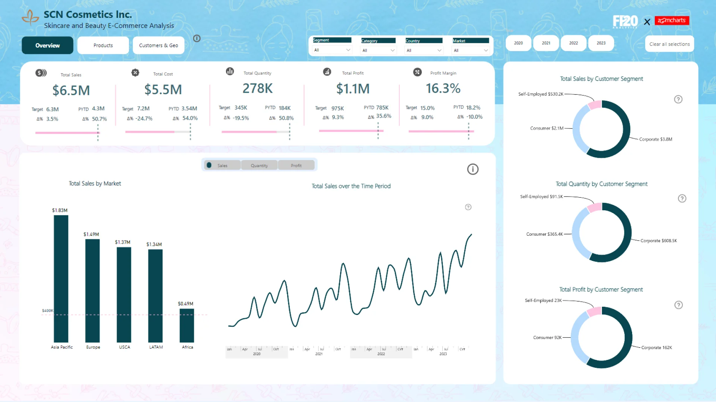This screenshot has width=716, height=402.
Task: Switch to the Products tab
Action: 103,45
